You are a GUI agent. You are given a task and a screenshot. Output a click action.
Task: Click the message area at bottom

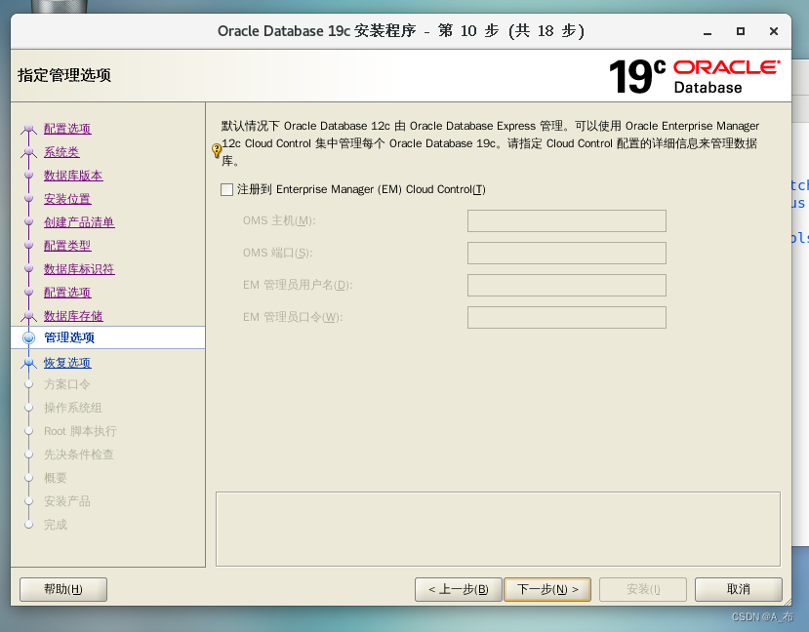[x=498, y=529]
